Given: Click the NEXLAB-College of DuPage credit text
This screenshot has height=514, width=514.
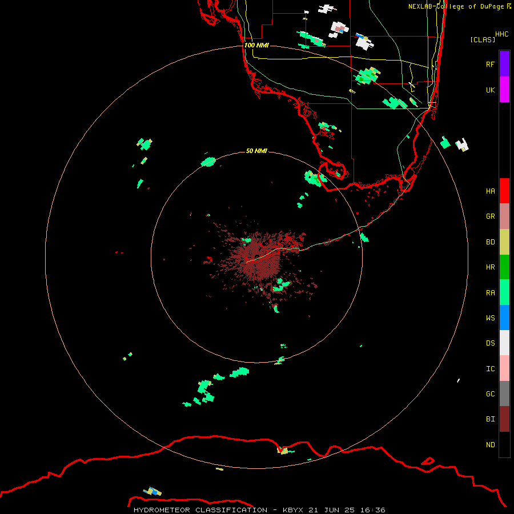Looking at the screenshot, I should click(x=459, y=6).
